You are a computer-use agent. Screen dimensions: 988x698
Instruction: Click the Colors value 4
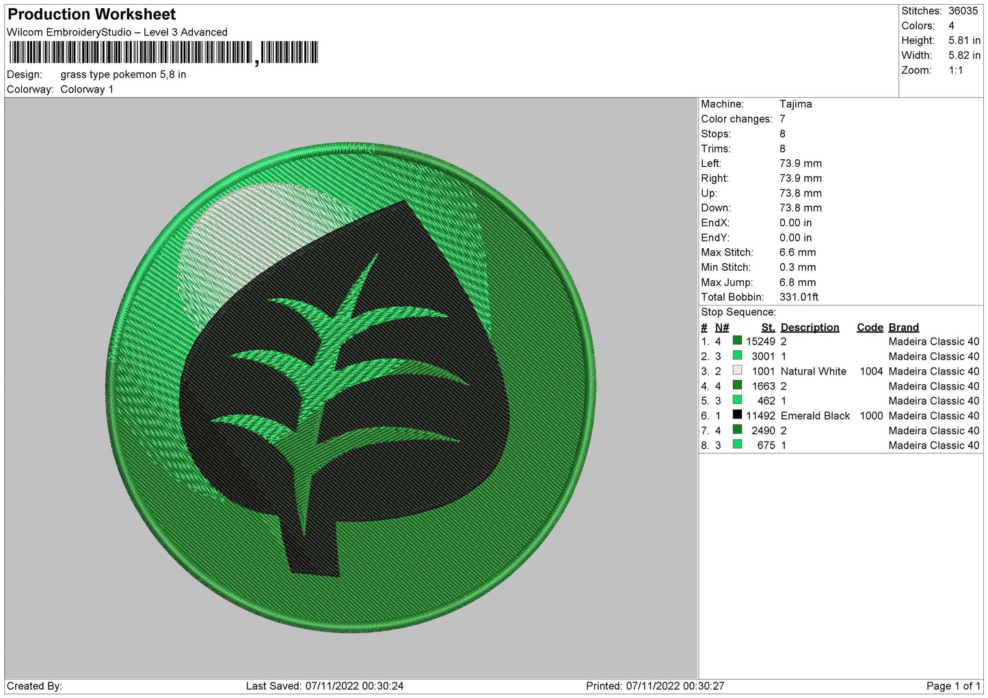[x=951, y=26]
